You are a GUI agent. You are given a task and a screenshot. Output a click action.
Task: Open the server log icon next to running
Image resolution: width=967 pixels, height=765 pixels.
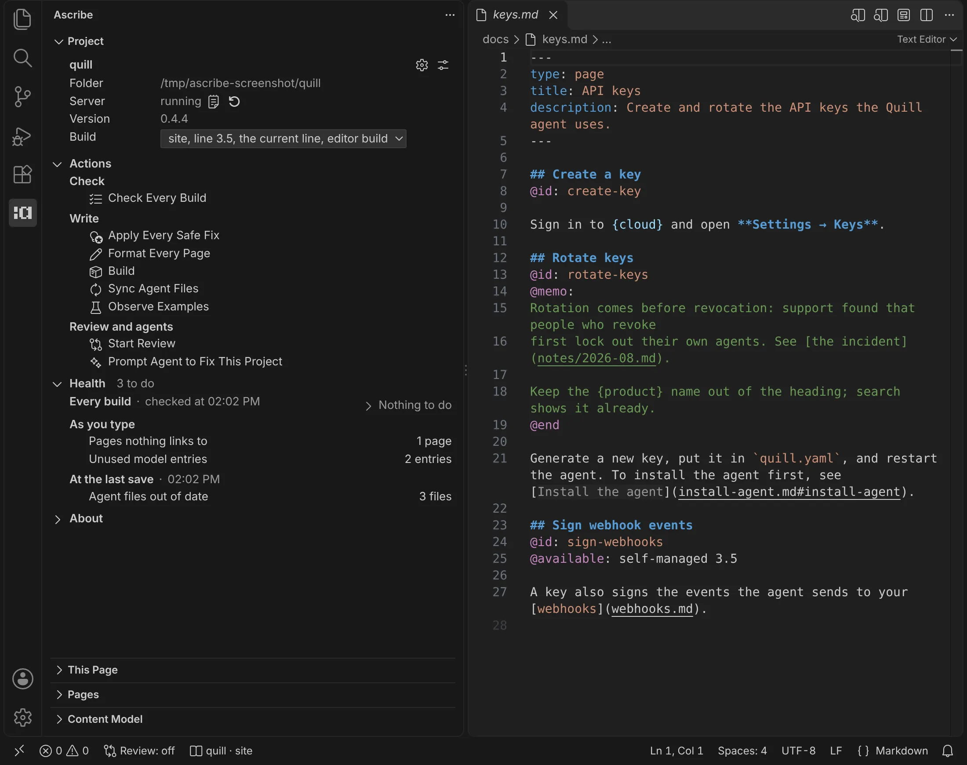coord(214,102)
